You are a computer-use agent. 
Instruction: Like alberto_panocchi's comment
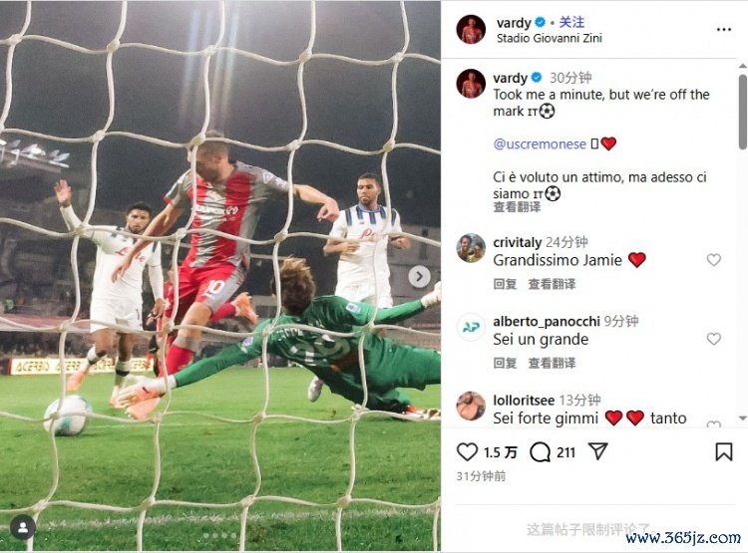[x=714, y=339]
